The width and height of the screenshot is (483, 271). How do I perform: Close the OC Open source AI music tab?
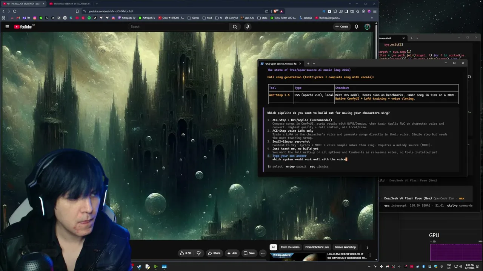click(300, 64)
